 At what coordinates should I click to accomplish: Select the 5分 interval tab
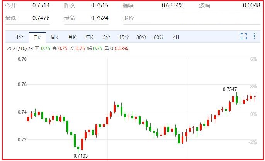point(107,37)
